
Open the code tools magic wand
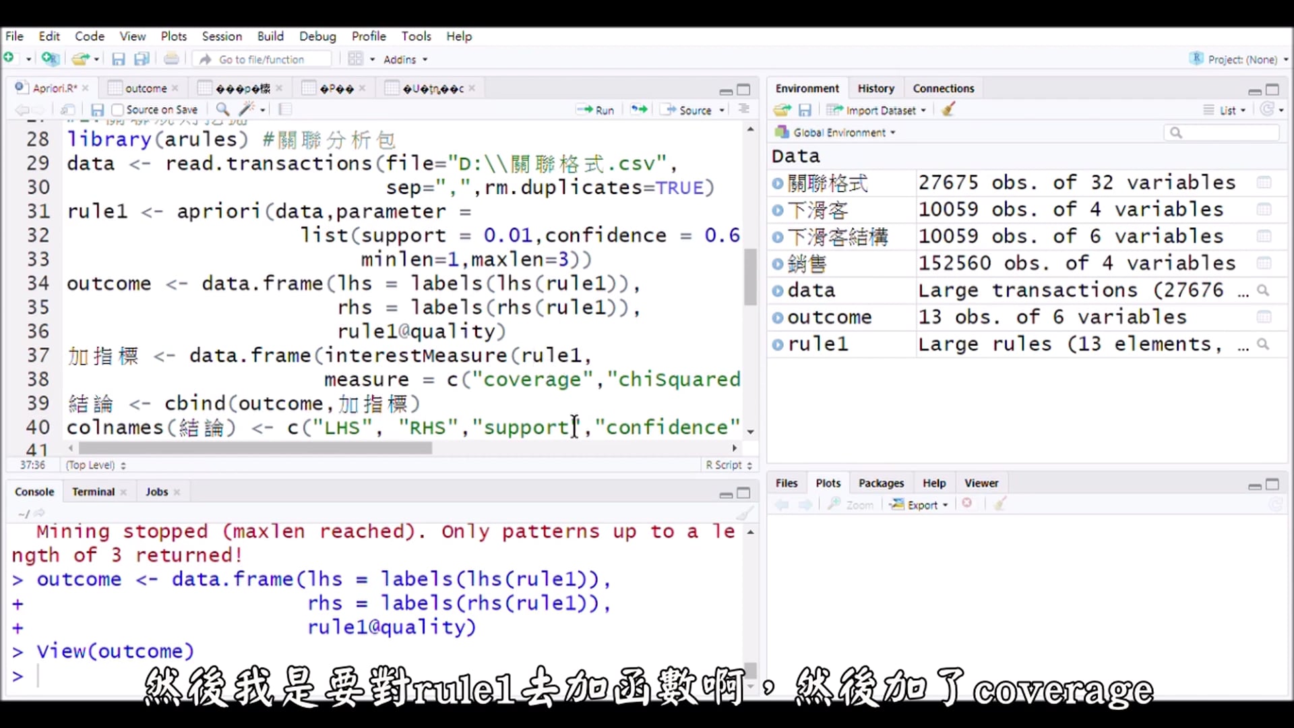pos(247,109)
